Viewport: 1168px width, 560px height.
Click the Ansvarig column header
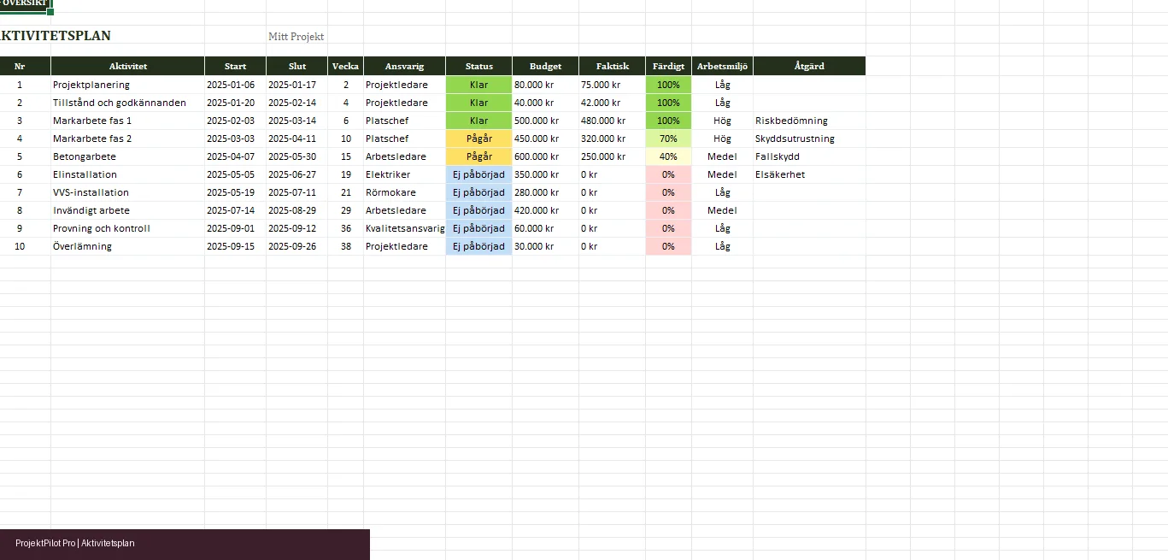click(405, 66)
